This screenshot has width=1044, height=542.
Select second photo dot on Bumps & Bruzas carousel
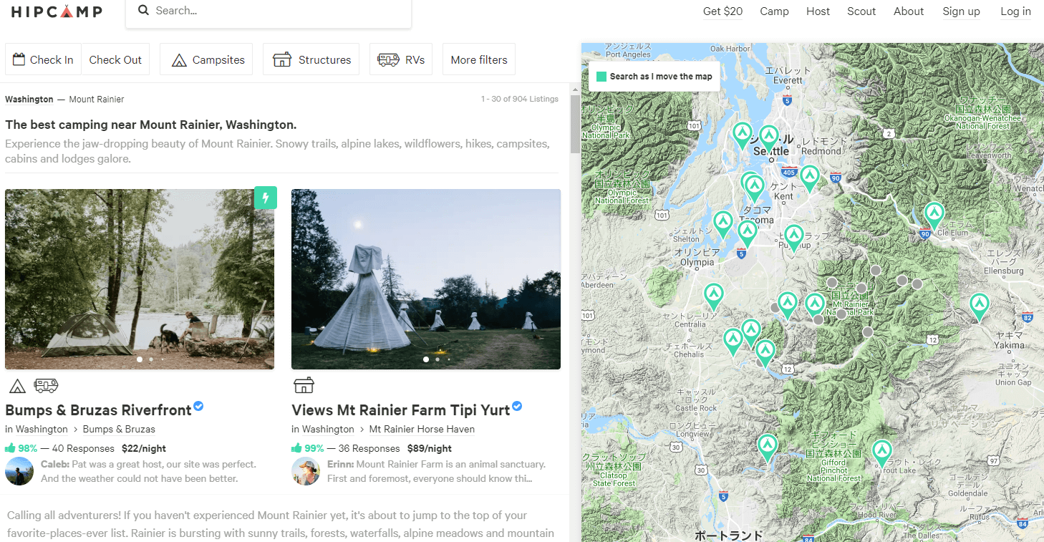tap(150, 359)
